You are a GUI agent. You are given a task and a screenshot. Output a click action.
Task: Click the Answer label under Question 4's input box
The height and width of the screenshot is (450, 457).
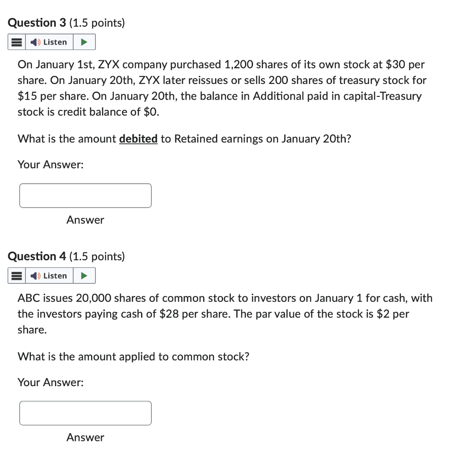pyautogui.click(x=85, y=437)
